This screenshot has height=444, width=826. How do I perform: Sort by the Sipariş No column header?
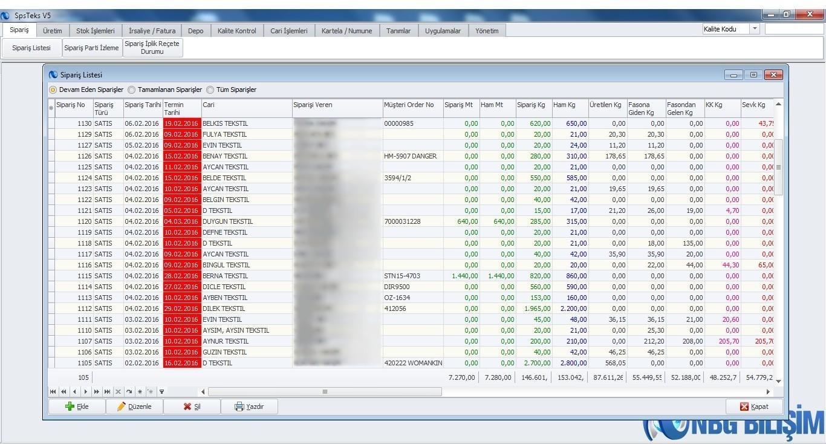[x=74, y=108]
